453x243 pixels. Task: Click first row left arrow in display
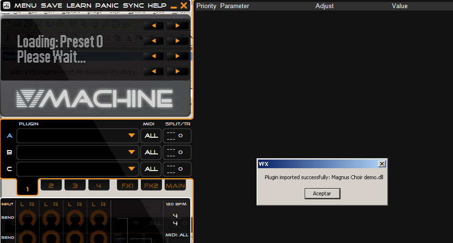pyautogui.click(x=154, y=25)
